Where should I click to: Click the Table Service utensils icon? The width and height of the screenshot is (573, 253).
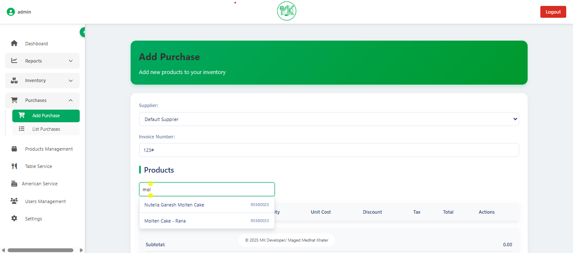(14, 166)
